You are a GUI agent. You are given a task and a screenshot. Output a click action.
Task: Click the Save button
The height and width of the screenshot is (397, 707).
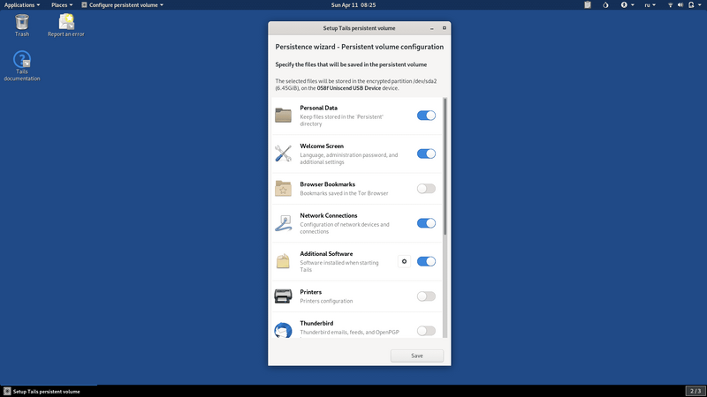[417, 356]
